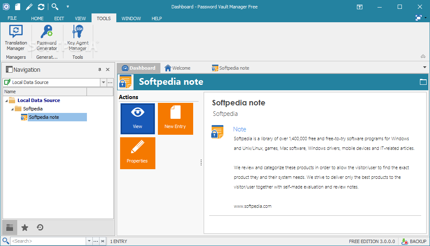Click the search magnifier quick access icon
This screenshot has width=430, height=246.
55,7
